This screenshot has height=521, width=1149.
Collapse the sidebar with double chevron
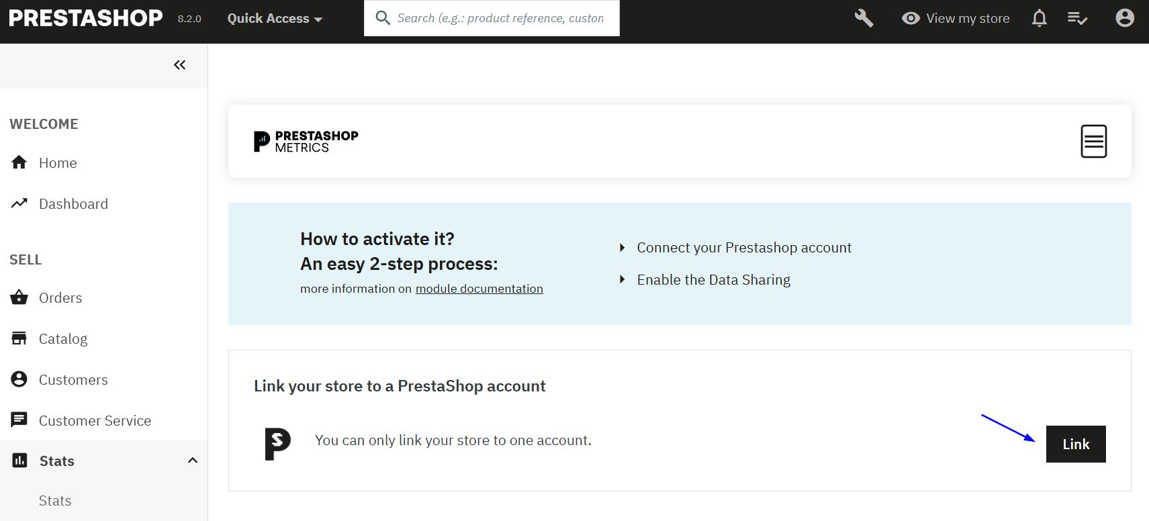pos(179,64)
